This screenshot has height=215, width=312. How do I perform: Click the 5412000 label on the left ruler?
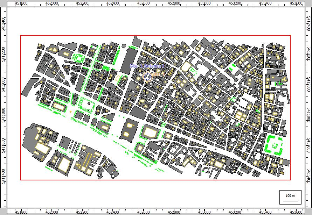tap(3, 81)
